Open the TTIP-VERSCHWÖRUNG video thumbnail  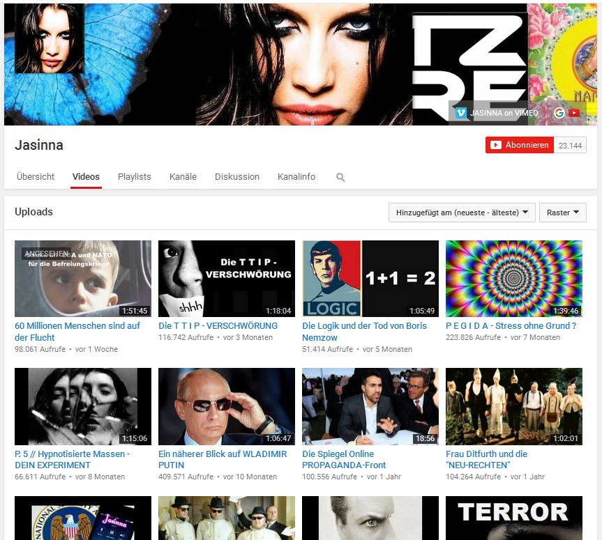point(226,279)
